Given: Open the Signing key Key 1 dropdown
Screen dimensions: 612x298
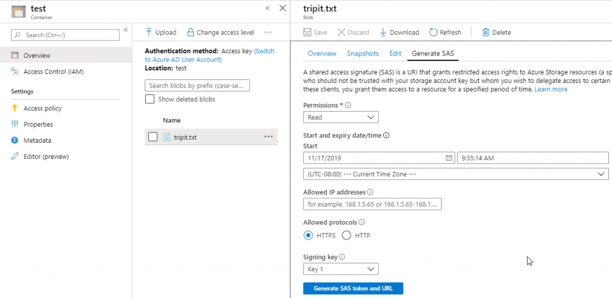Looking at the screenshot, I should (341, 269).
